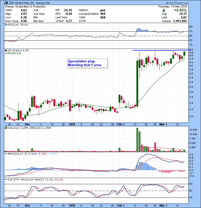This screenshot has width=201, height=208.
Task: Click the MA(20) 4.33 legend text
Action: point(14,53)
